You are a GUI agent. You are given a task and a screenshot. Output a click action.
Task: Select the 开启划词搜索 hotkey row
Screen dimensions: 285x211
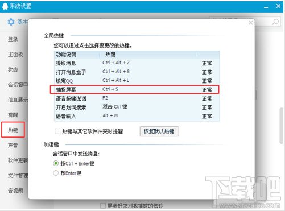[137, 107]
